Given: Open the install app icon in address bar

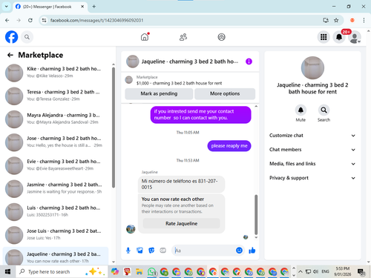Looking at the screenshot, I should tap(326, 20).
